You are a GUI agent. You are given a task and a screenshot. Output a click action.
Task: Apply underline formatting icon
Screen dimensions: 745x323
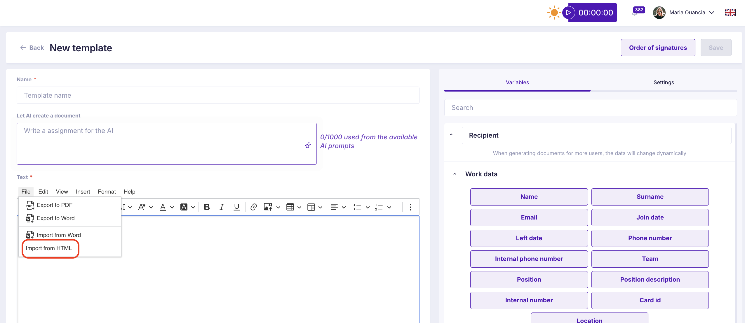pos(236,207)
